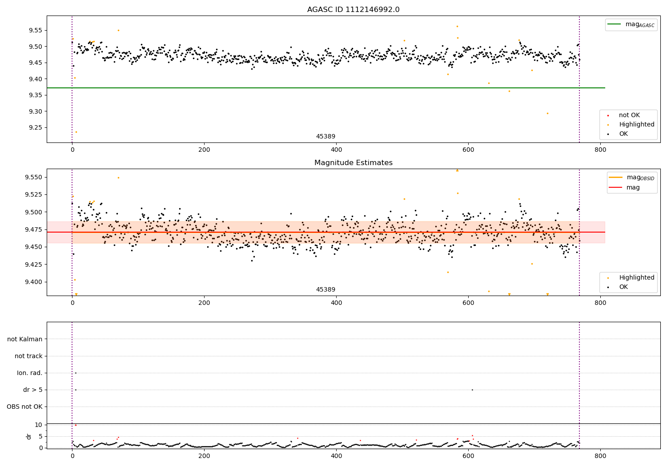Click the 9.50 tick on the top plot y-axis

pos(36,47)
